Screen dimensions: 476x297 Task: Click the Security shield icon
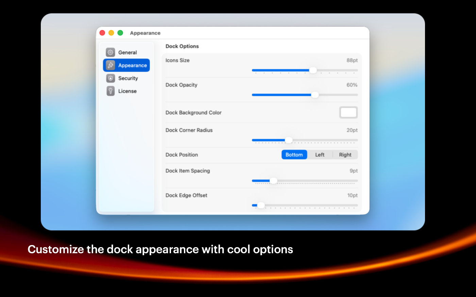(111, 78)
